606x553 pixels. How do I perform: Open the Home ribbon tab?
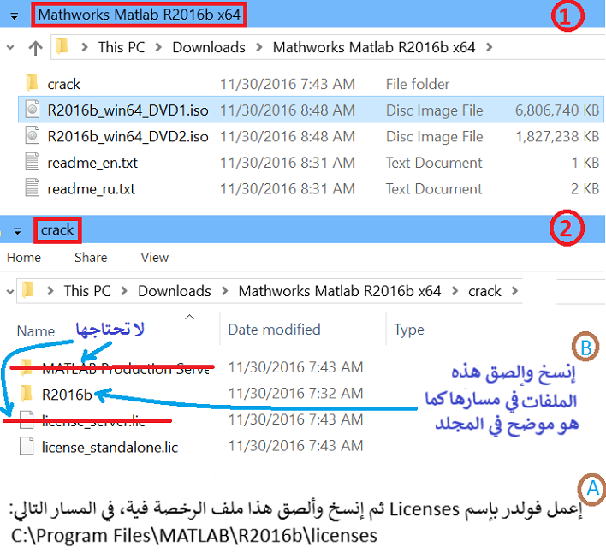(x=23, y=257)
